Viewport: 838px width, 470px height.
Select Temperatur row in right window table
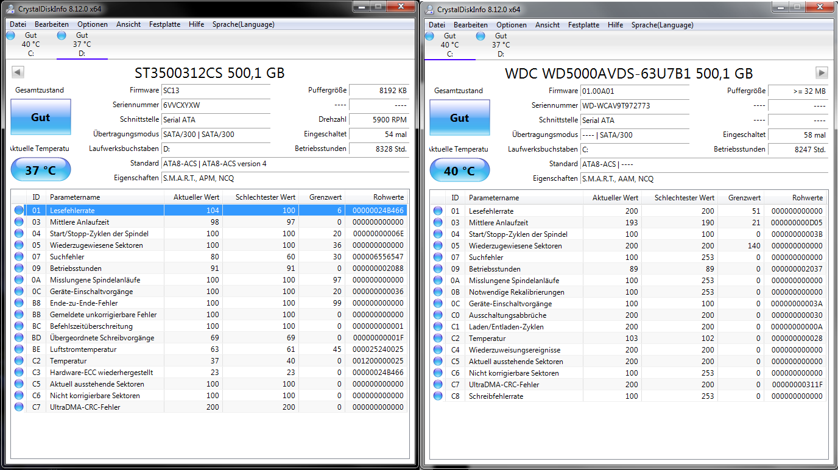pyautogui.click(x=628, y=338)
